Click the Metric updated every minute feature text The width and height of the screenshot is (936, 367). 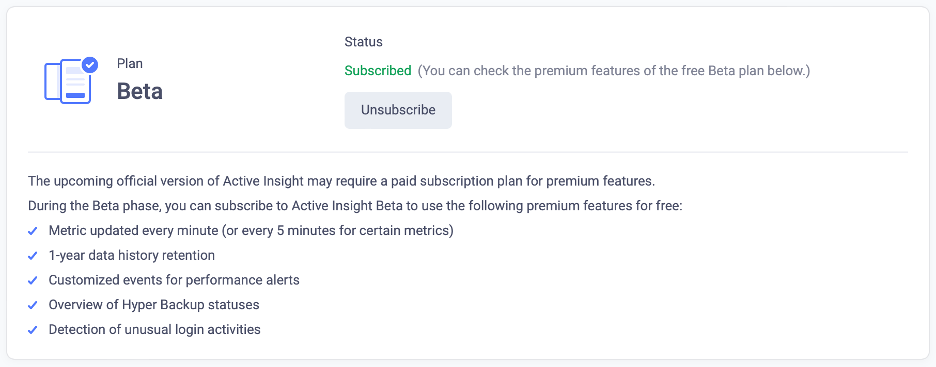[x=251, y=230]
